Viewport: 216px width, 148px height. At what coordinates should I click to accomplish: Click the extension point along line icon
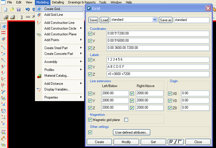point(3,48)
